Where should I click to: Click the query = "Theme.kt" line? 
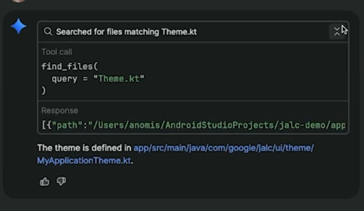[98, 79]
